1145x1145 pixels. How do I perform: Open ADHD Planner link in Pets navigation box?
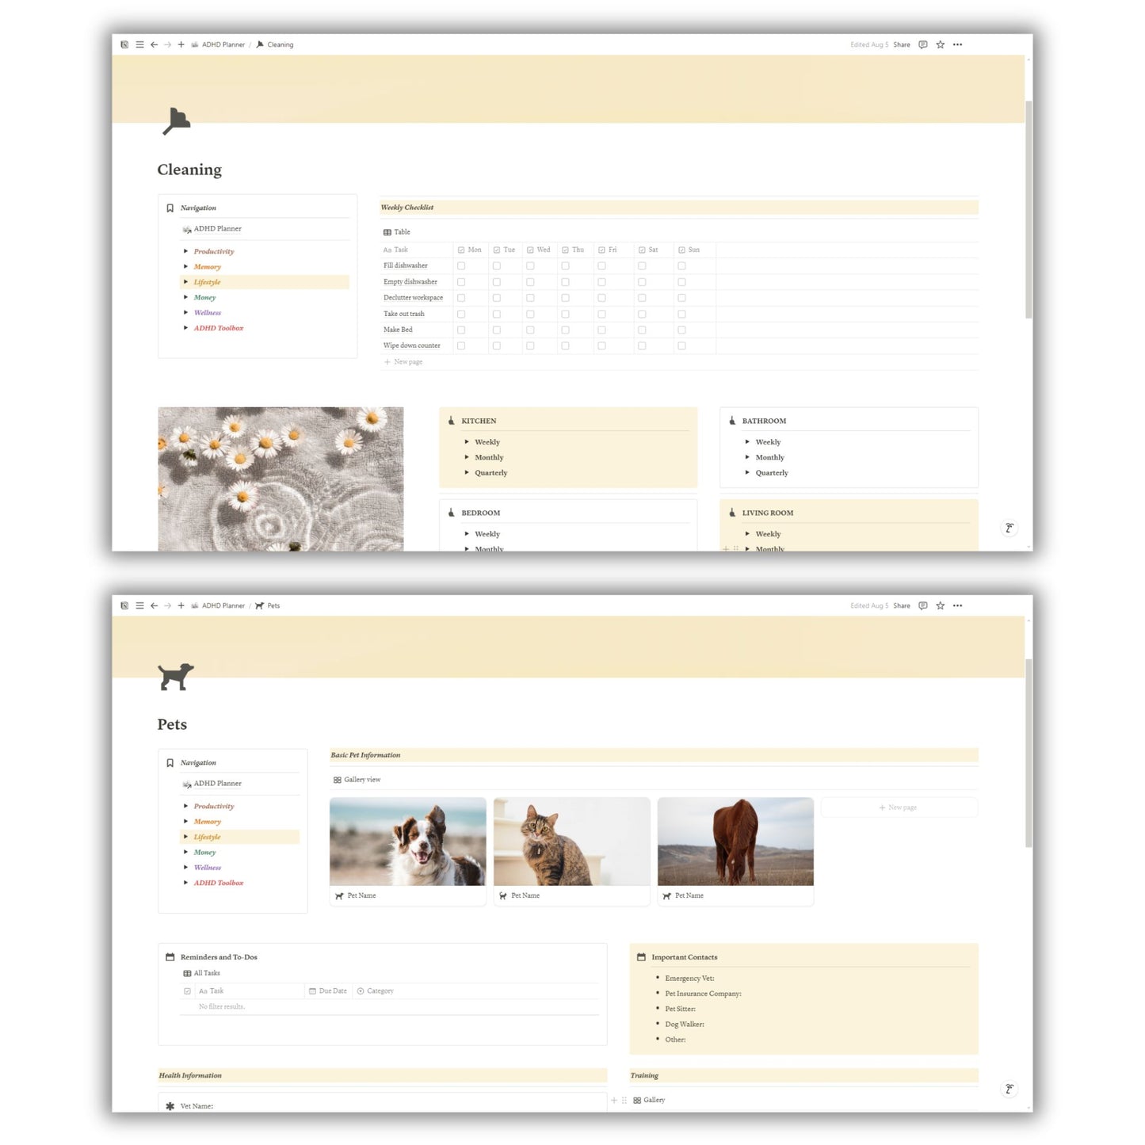tap(217, 784)
